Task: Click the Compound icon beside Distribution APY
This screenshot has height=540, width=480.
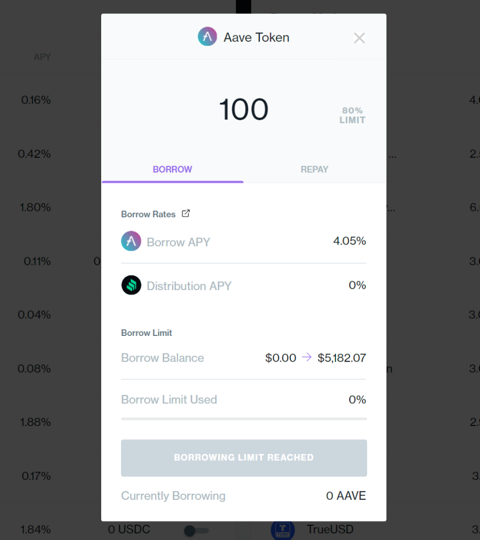Action: click(131, 285)
